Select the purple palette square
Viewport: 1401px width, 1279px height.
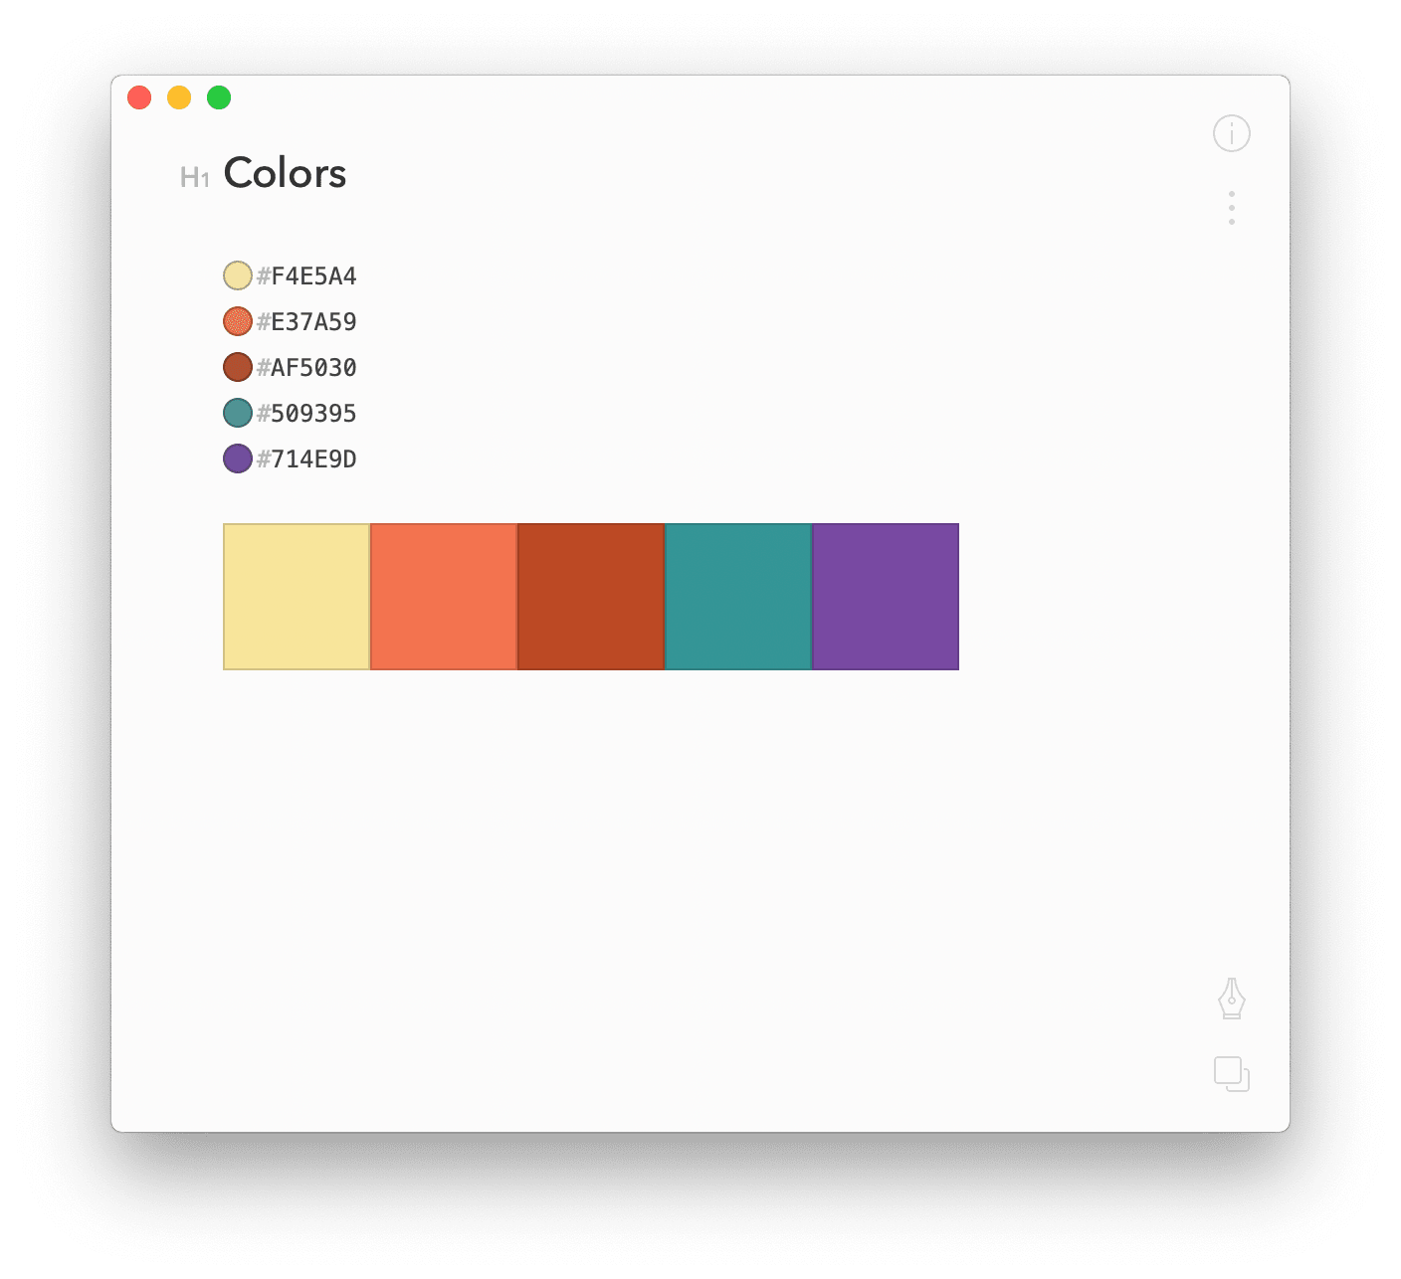pos(886,597)
